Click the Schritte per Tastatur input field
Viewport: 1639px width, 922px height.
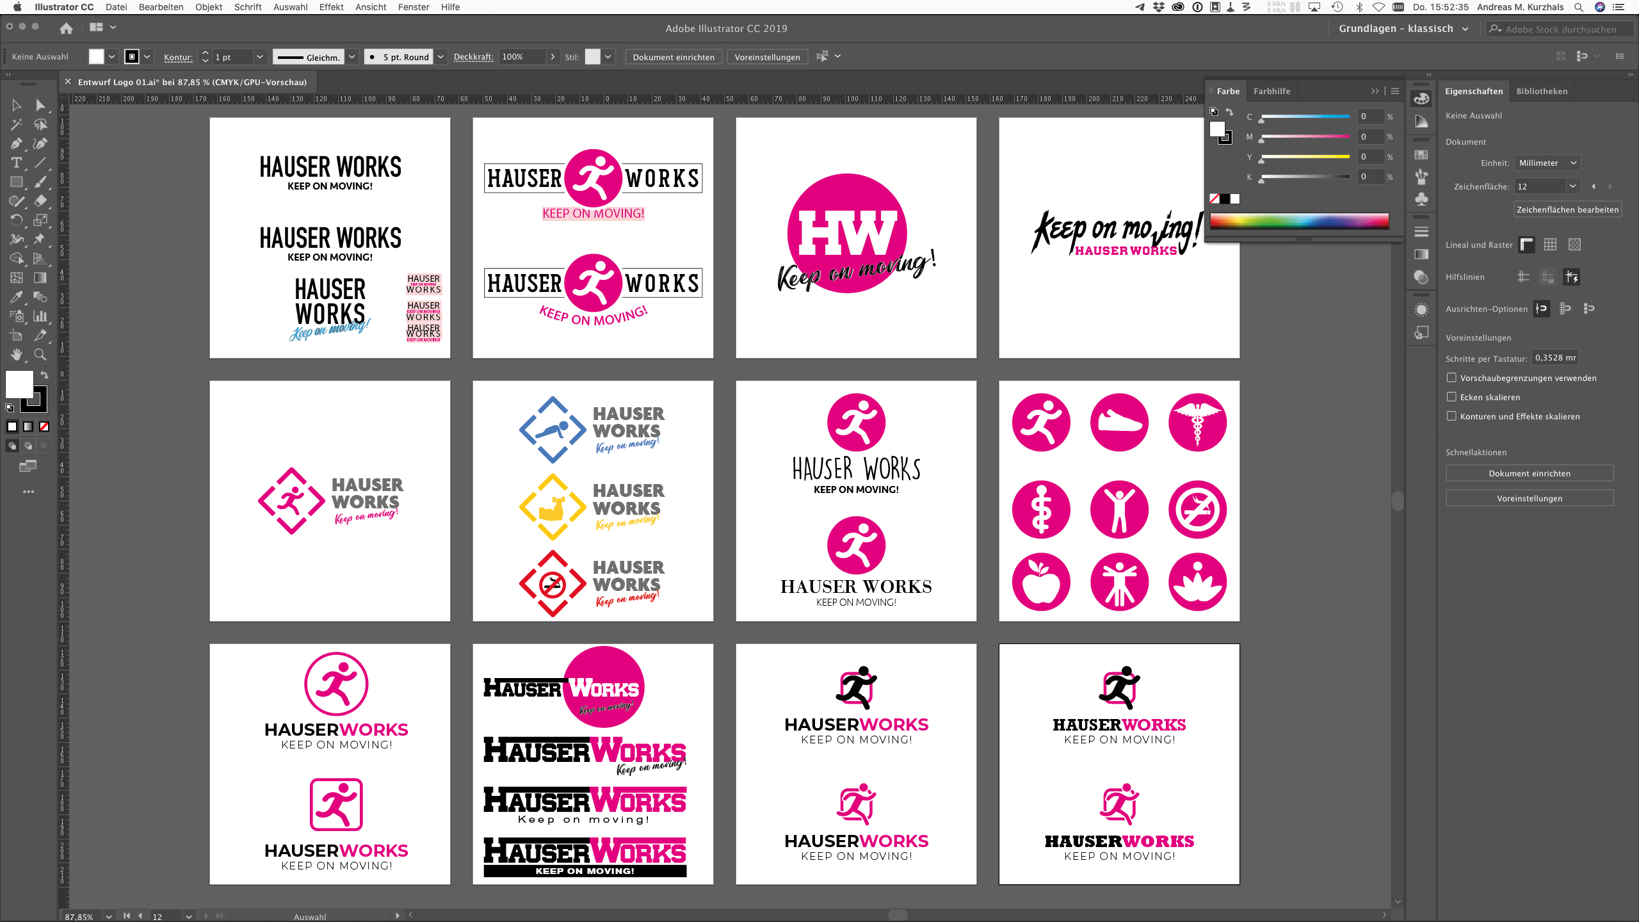[x=1554, y=358]
